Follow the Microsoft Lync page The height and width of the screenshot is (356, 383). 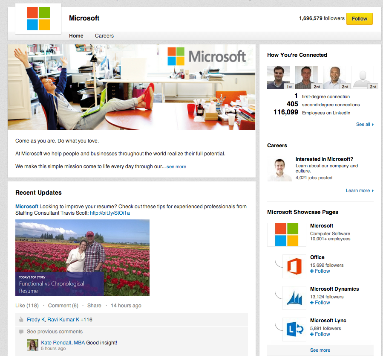320,334
